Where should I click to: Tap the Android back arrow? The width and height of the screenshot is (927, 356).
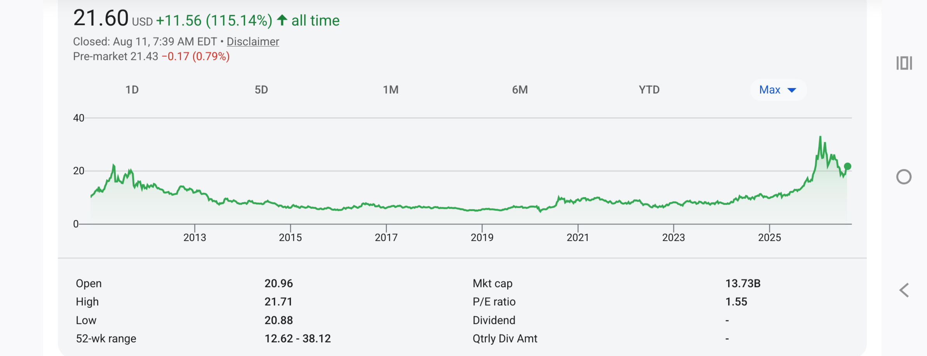pos(904,290)
